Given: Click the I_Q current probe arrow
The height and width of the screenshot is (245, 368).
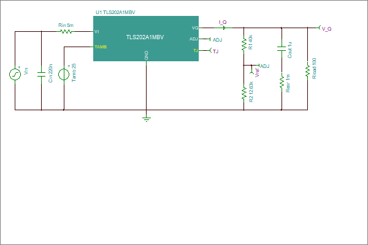Looking at the screenshot, I should 224,28.
